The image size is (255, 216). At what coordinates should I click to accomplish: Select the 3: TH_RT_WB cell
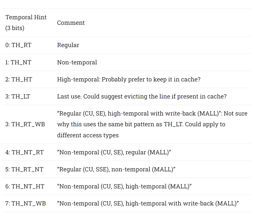click(25, 124)
